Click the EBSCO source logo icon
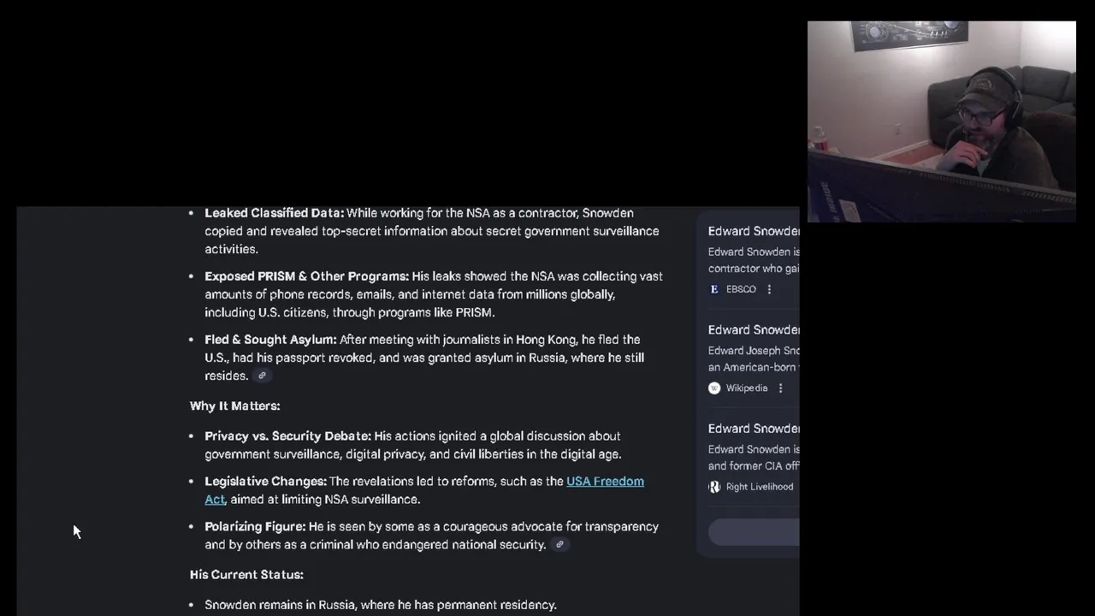Screen dimensions: 1095x616 pyautogui.click(x=714, y=289)
